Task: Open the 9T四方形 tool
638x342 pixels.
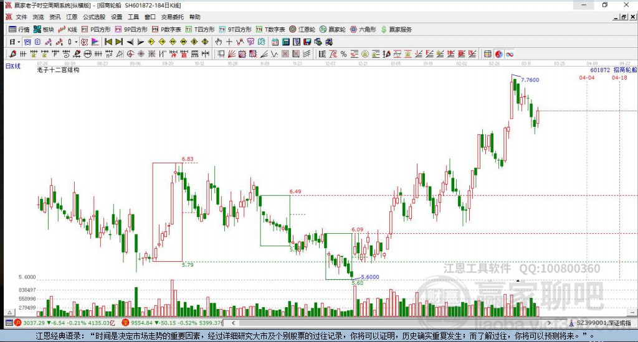Action: pyautogui.click(x=235, y=29)
